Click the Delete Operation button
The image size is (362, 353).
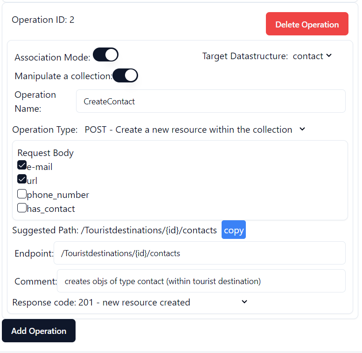(x=307, y=24)
